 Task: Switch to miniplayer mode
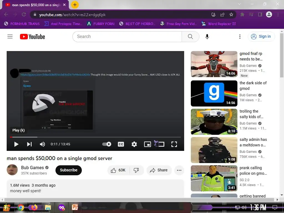[148, 144]
